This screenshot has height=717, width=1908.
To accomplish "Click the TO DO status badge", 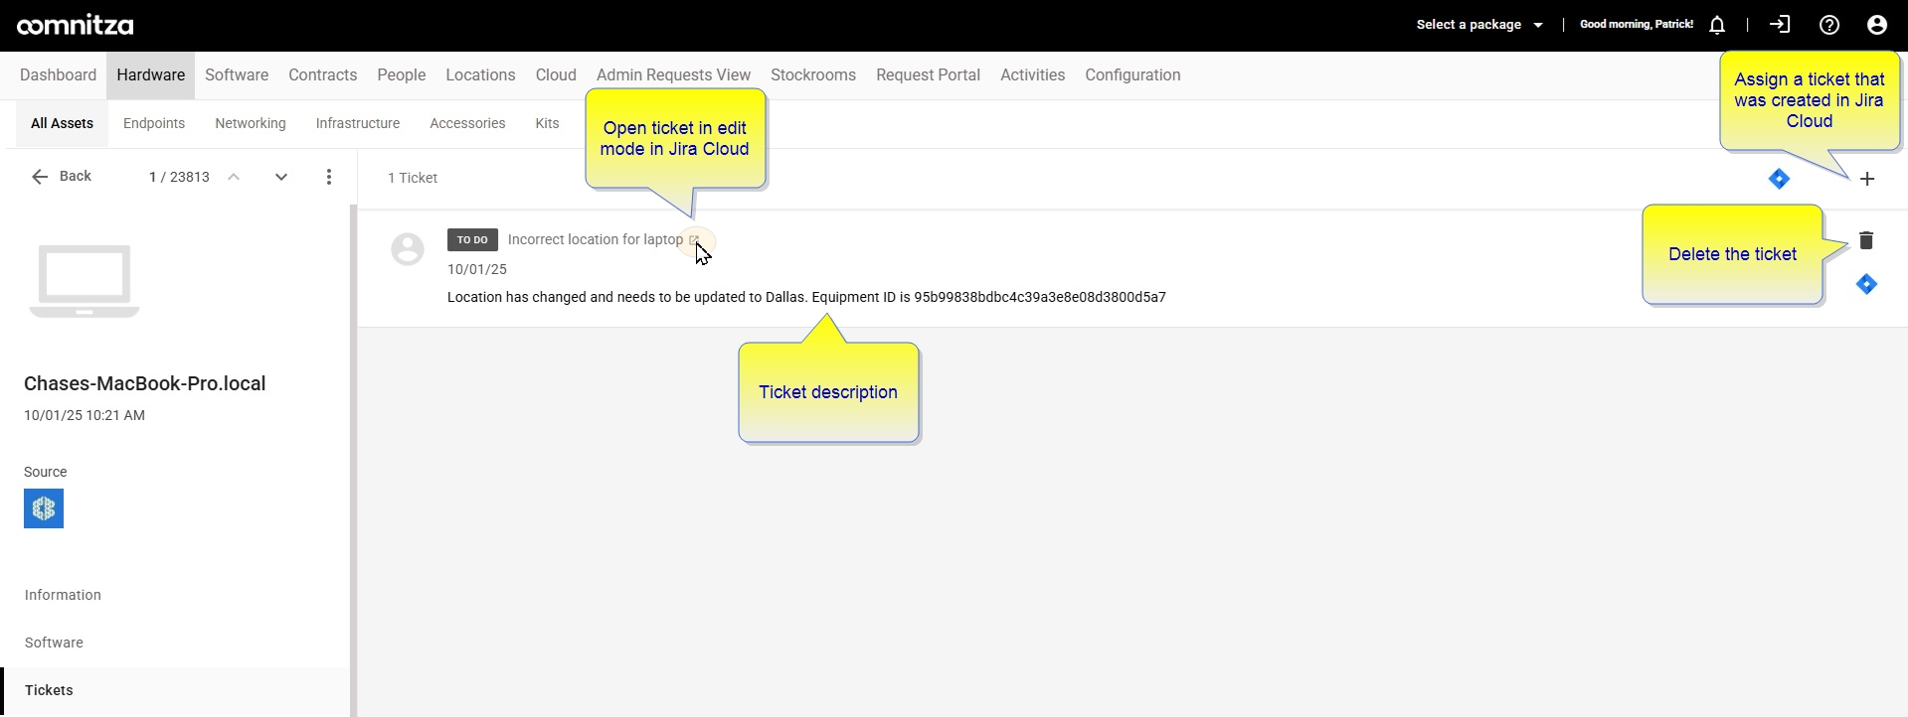I will tap(472, 239).
